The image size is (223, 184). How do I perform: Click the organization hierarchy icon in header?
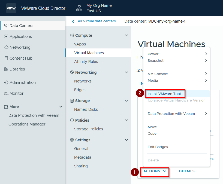79,8
